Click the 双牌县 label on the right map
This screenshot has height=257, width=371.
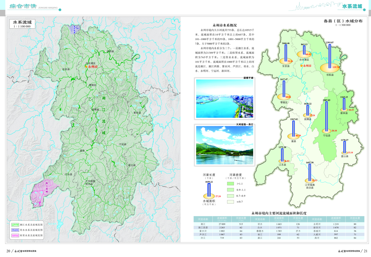coord(308,119)
